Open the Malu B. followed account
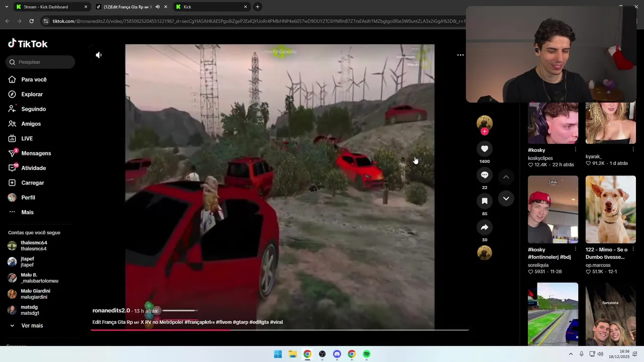Viewport: 644px width, 362px height. pos(33,278)
